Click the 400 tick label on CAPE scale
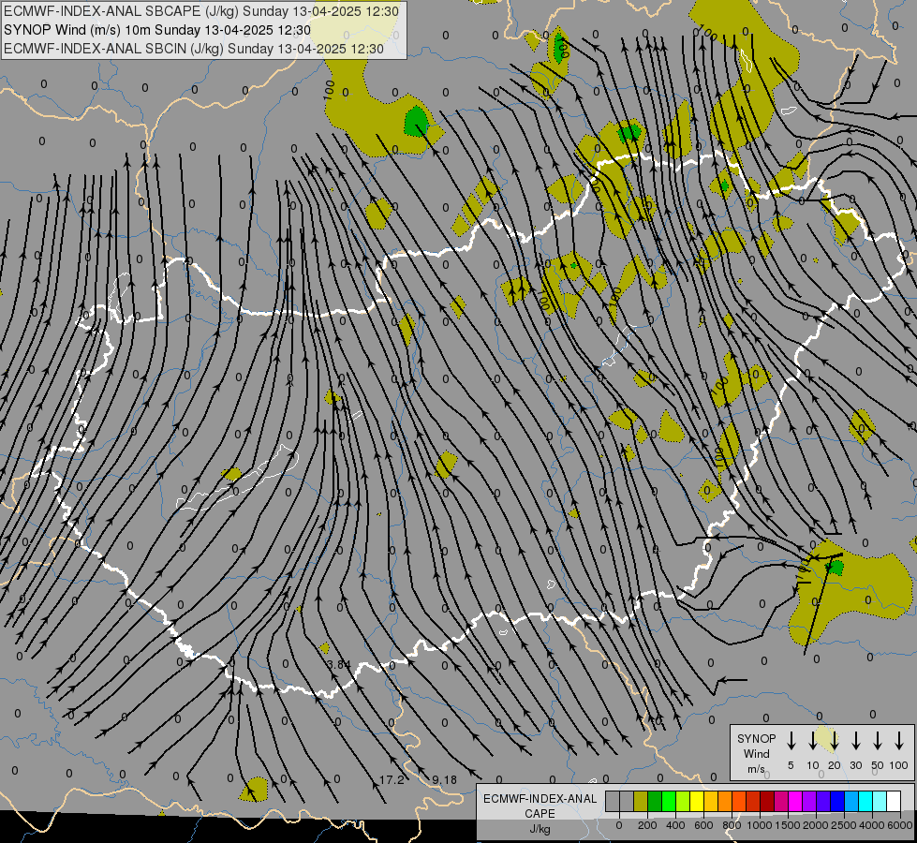The image size is (917, 843). click(675, 825)
